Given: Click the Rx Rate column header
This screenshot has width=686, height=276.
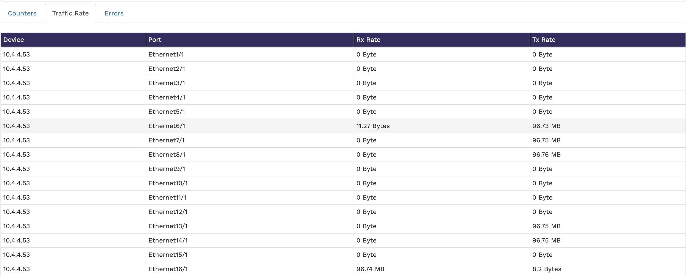Looking at the screenshot, I should (368, 40).
